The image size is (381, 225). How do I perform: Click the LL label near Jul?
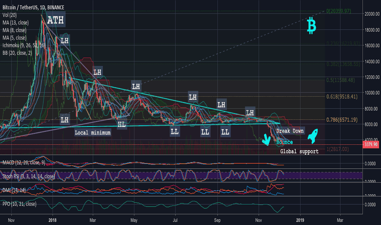175,132
